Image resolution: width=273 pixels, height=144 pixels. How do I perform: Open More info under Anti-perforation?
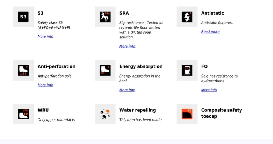click(45, 85)
